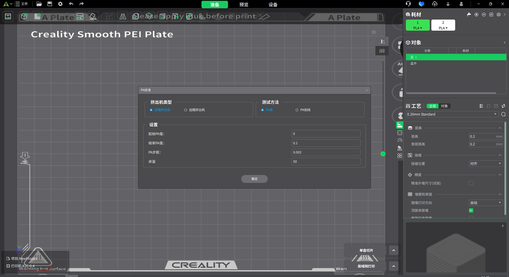Select the support icon in process sidebar

400,148
